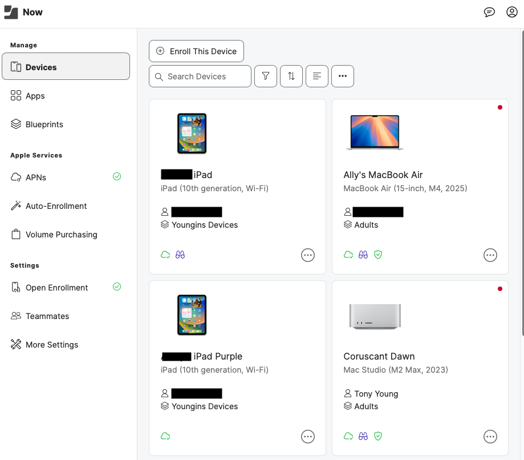Click the cloud status icon on Ally's MacBook Air
This screenshot has height=460, width=524.
pyautogui.click(x=348, y=255)
